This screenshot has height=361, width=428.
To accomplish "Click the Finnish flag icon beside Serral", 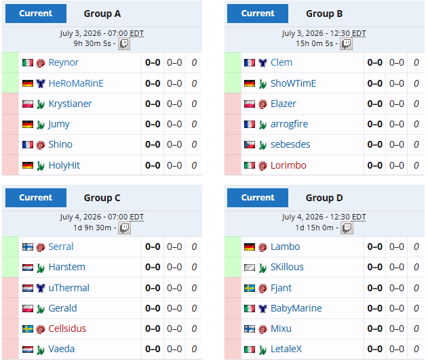I will click(28, 247).
